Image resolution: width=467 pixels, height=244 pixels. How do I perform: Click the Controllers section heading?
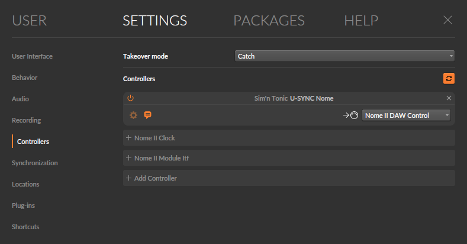139,79
